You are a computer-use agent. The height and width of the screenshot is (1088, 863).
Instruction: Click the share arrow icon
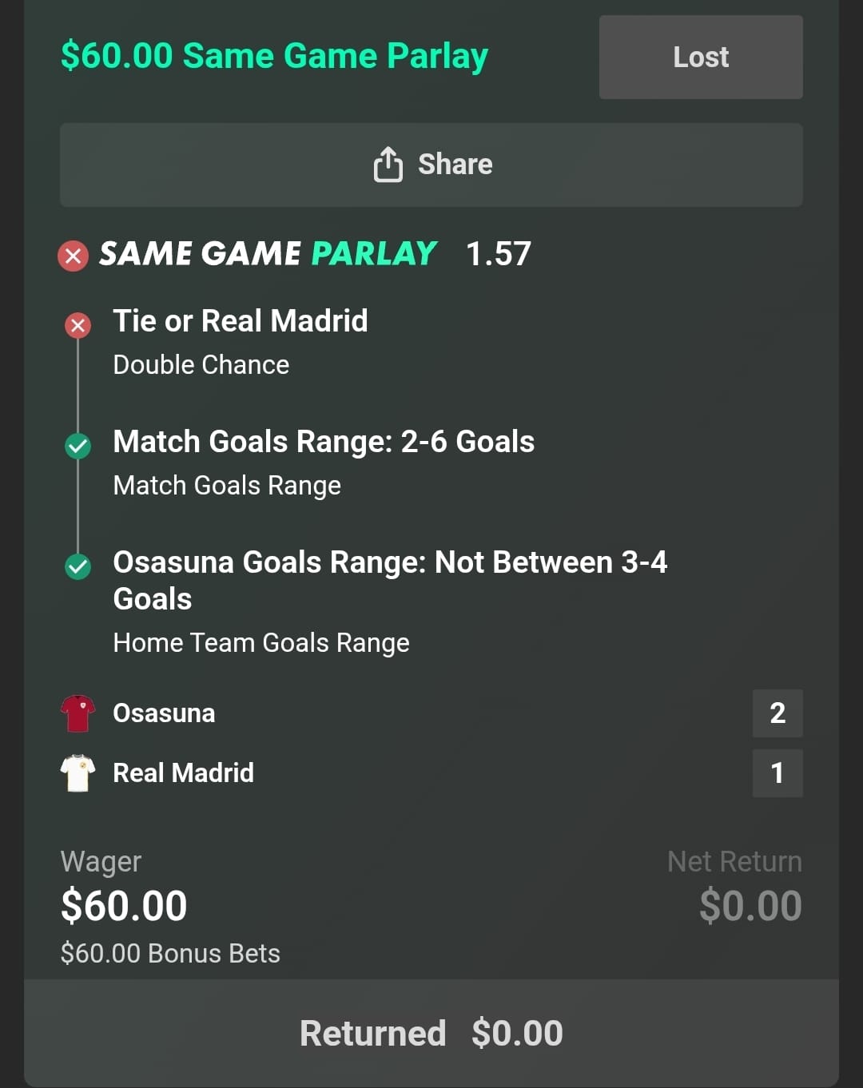point(388,165)
